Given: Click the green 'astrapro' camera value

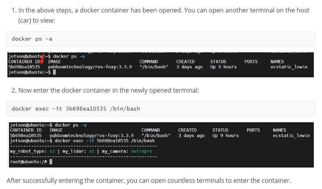Looking at the screenshot, I should [x=142, y=151].
